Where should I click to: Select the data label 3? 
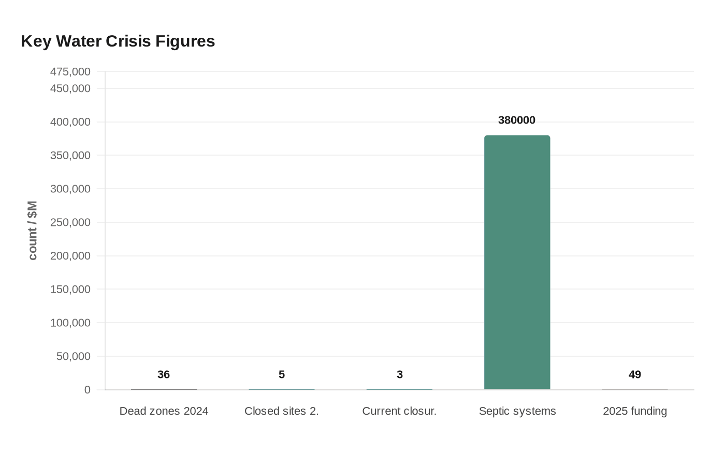pyautogui.click(x=399, y=374)
